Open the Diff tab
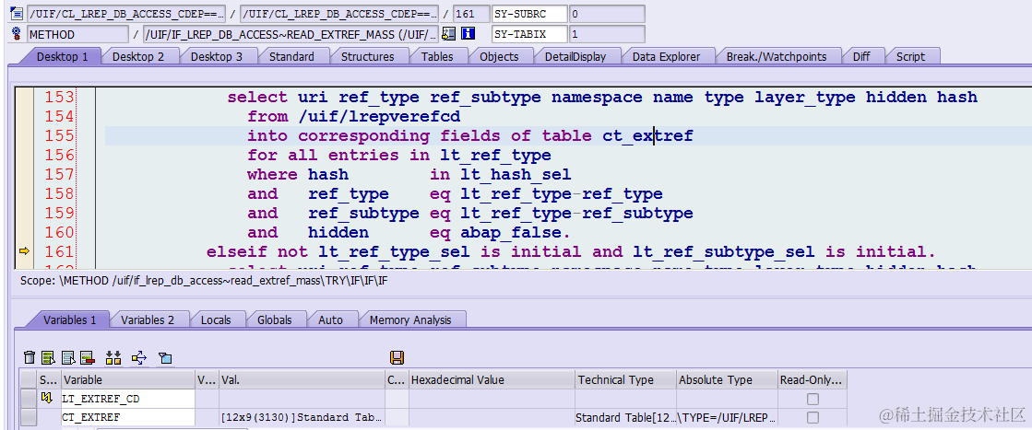 pyautogui.click(x=861, y=56)
